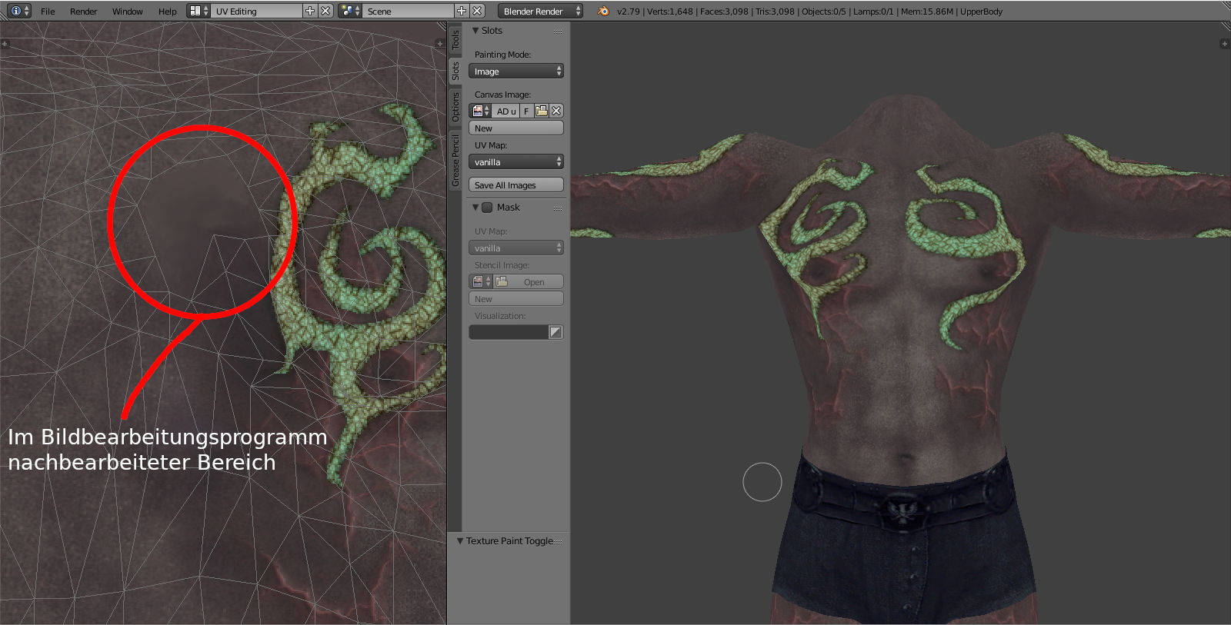
Task: Open the editor type info selector
Action: coord(19,11)
